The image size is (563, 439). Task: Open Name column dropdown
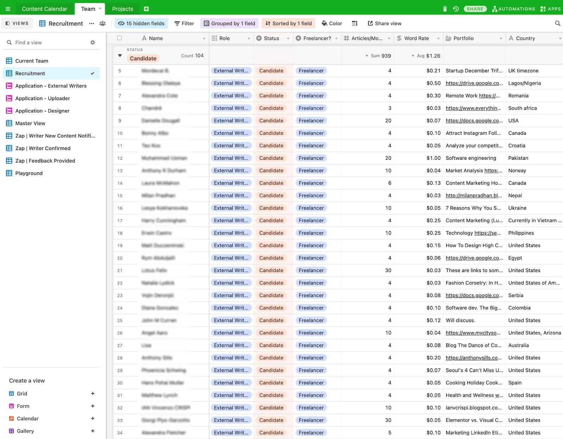[x=204, y=38]
